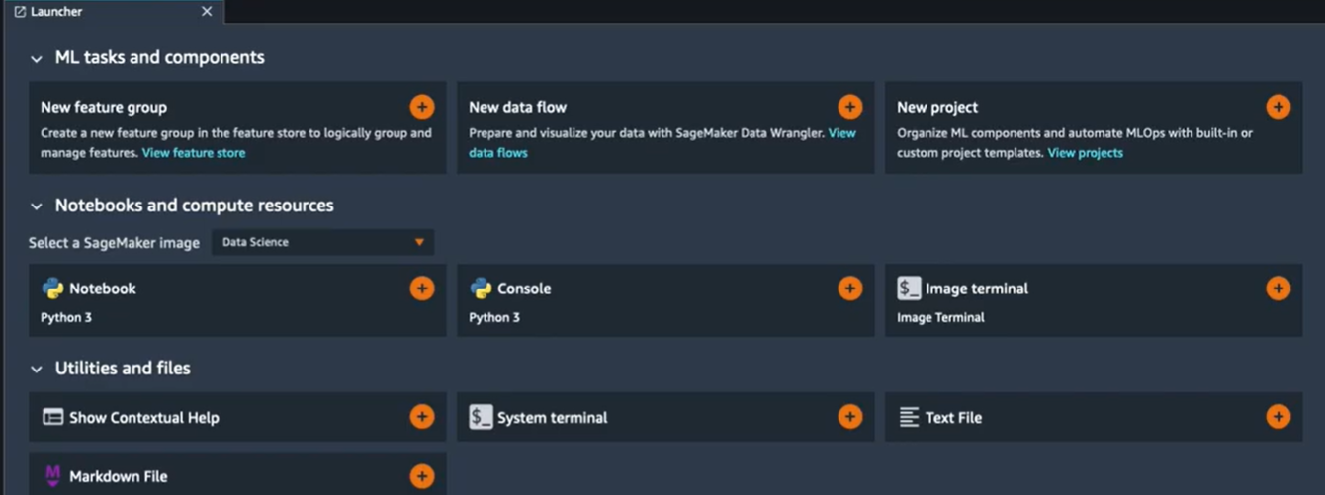Click the plus icon for New project

(1278, 107)
